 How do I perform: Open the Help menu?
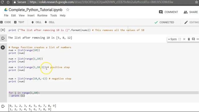point(62,16)
